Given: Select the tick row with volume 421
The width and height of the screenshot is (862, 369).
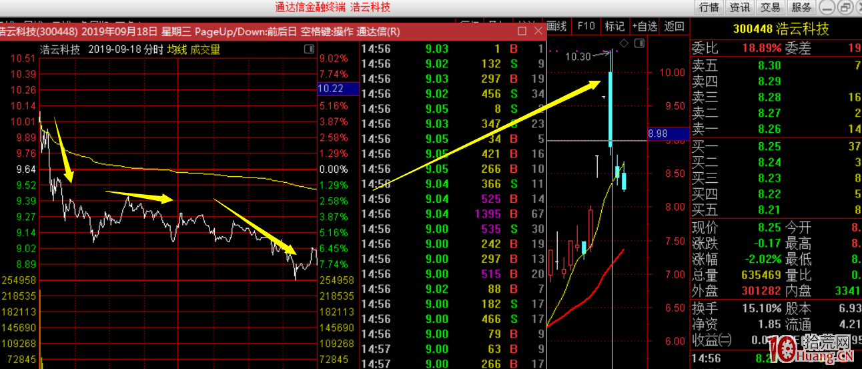Looking at the screenshot, I should pyautogui.click(x=453, y=154).
